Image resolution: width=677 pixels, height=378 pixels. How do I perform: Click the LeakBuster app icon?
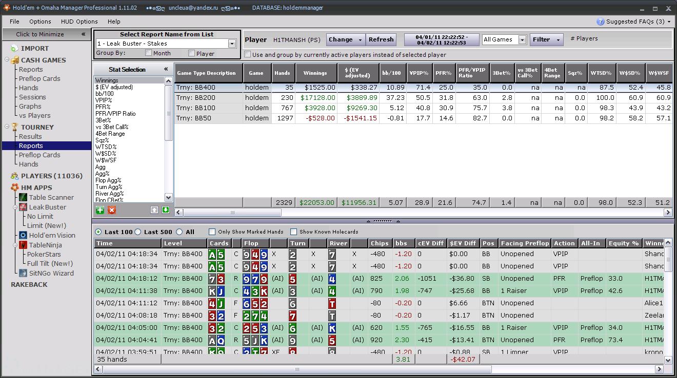click(23, 207)
